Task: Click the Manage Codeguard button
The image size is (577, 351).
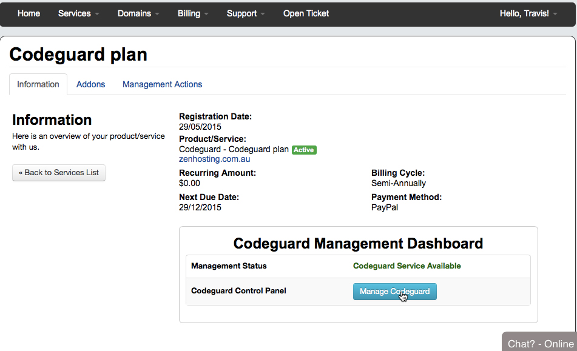Action: pyautogui.click(x=395, y=292)
